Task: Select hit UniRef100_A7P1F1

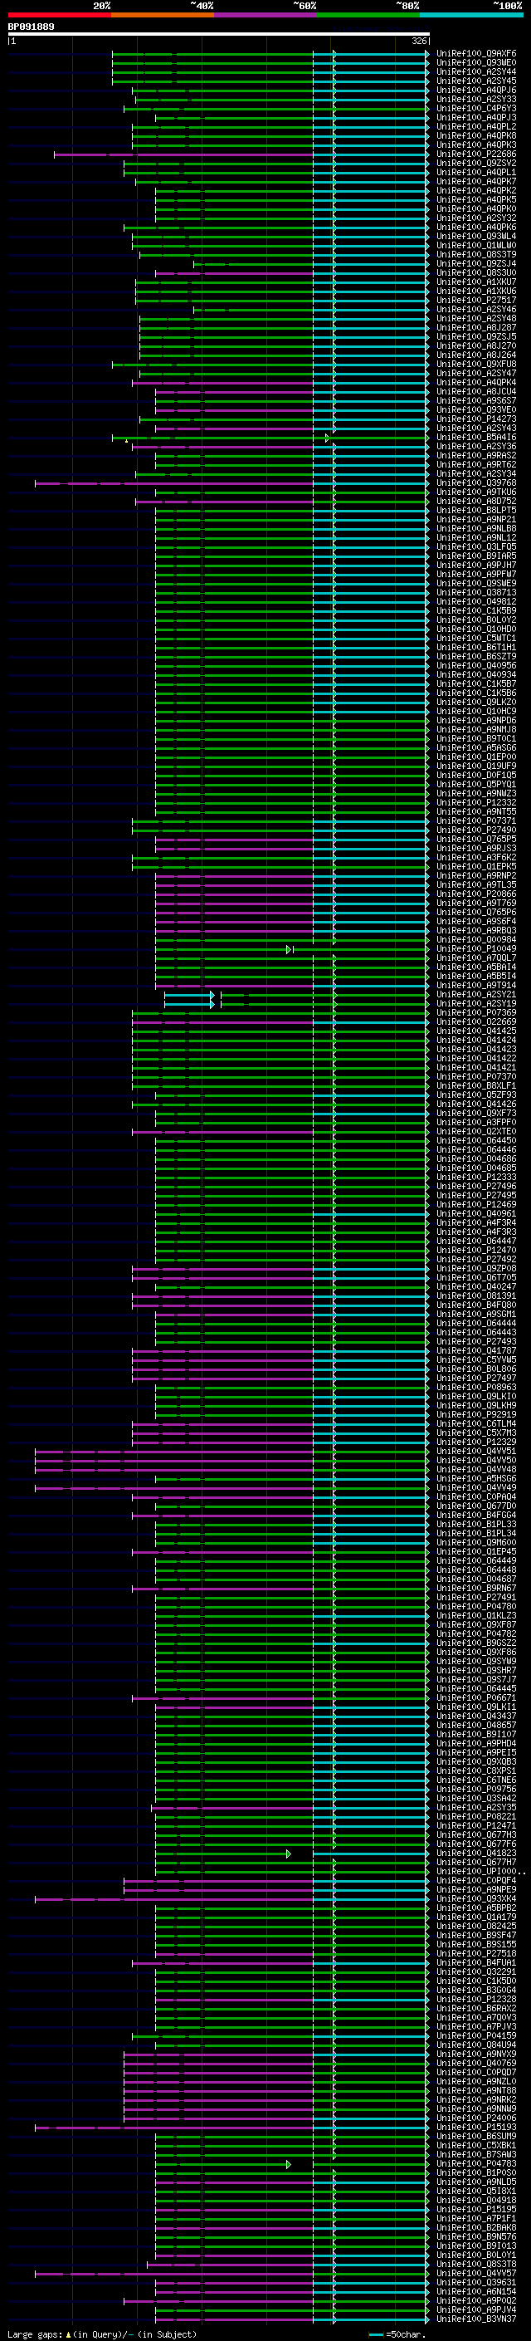Action: (x=476, y=2218)
